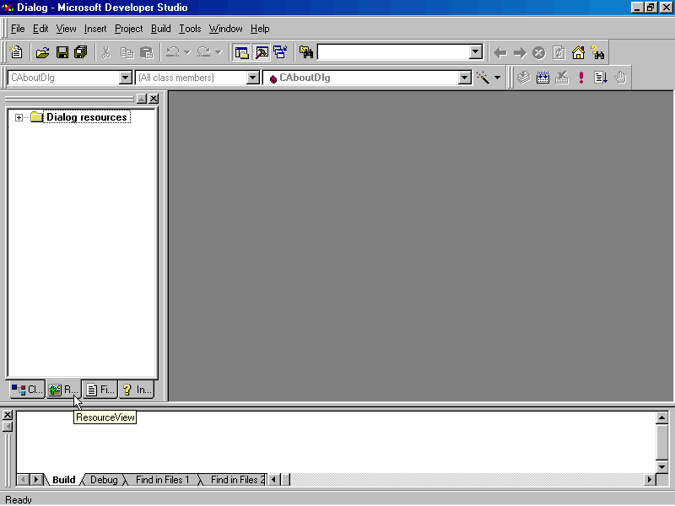Screen dimensions: 675x506
Task: Open the Insert menu
Action: point(95,29)
